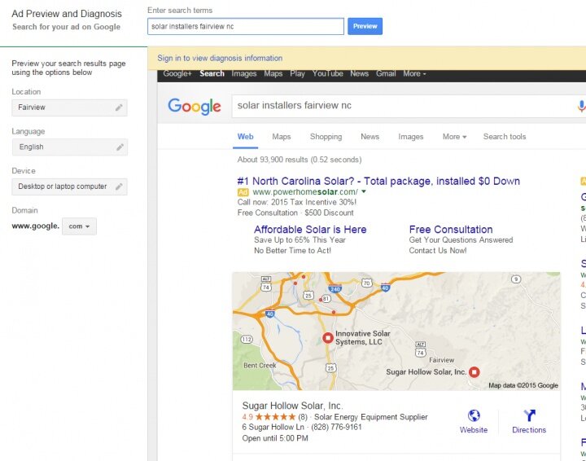Click the Location edit pencil icon

point(119,108)
